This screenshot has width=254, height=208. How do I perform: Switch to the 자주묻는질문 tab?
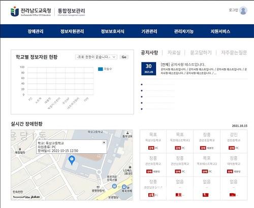(234, 53)
